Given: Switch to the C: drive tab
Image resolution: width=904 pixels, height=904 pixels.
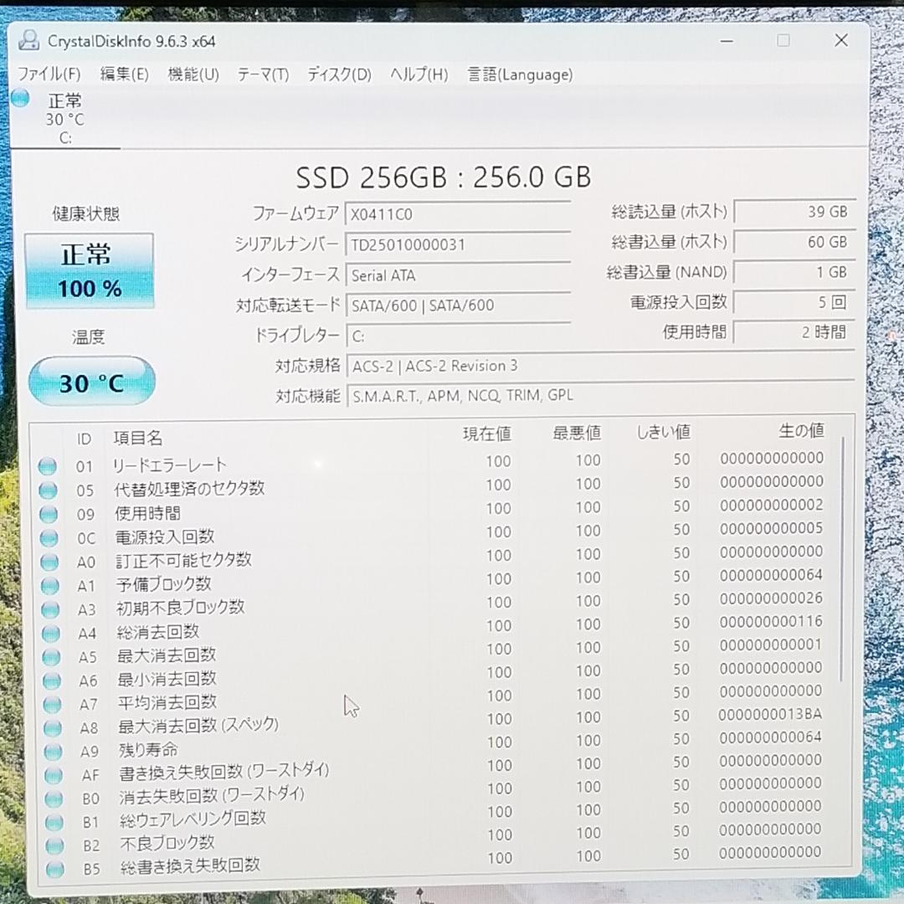Looking at the screenshot, I should (64, 117).
